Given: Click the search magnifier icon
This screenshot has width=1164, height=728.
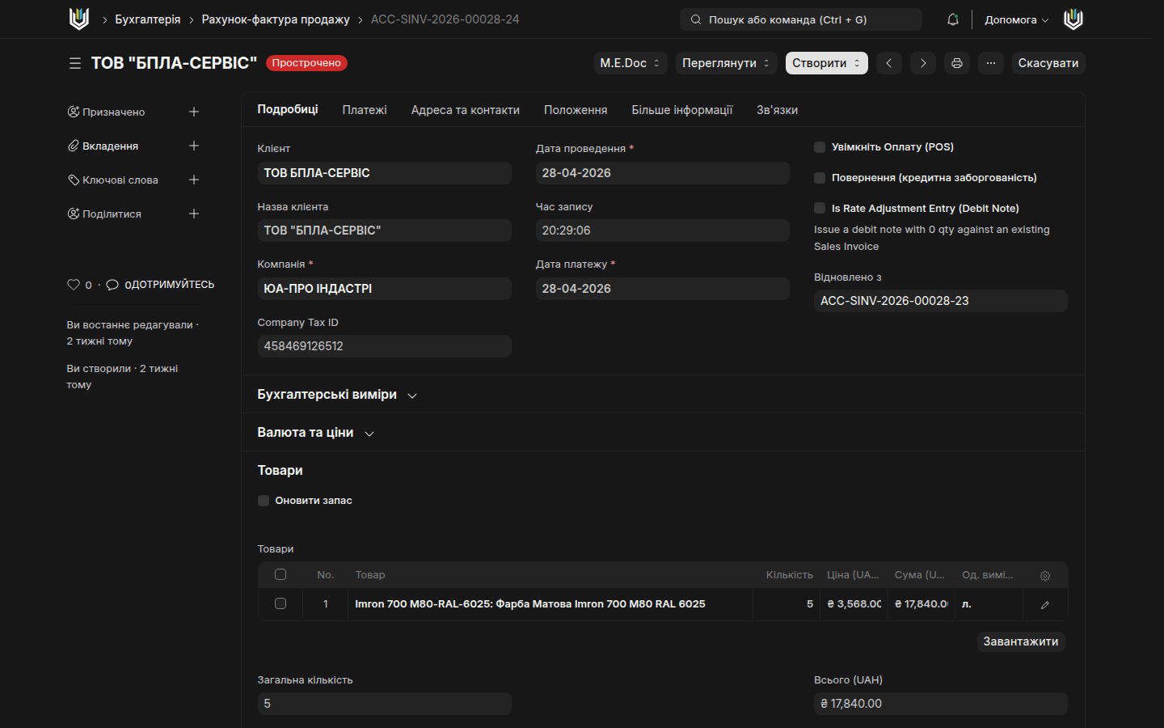Looking at the screenshot, I should point(696,19).
